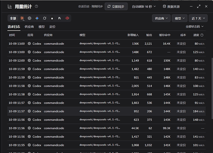The image size is (213, 153).
Task: Filter by Claude Code app icon
Action: pyautogui.click(x=22, y=18)
